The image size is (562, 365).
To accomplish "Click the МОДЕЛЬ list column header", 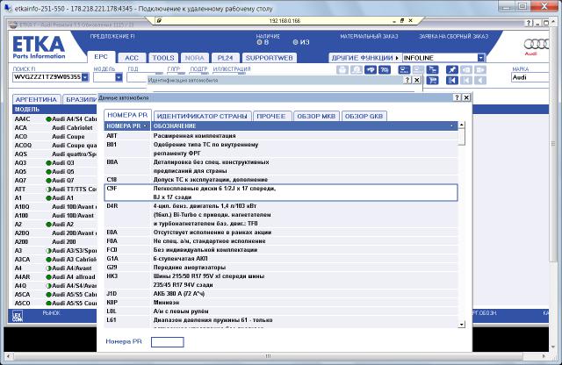I will point(54,110).
